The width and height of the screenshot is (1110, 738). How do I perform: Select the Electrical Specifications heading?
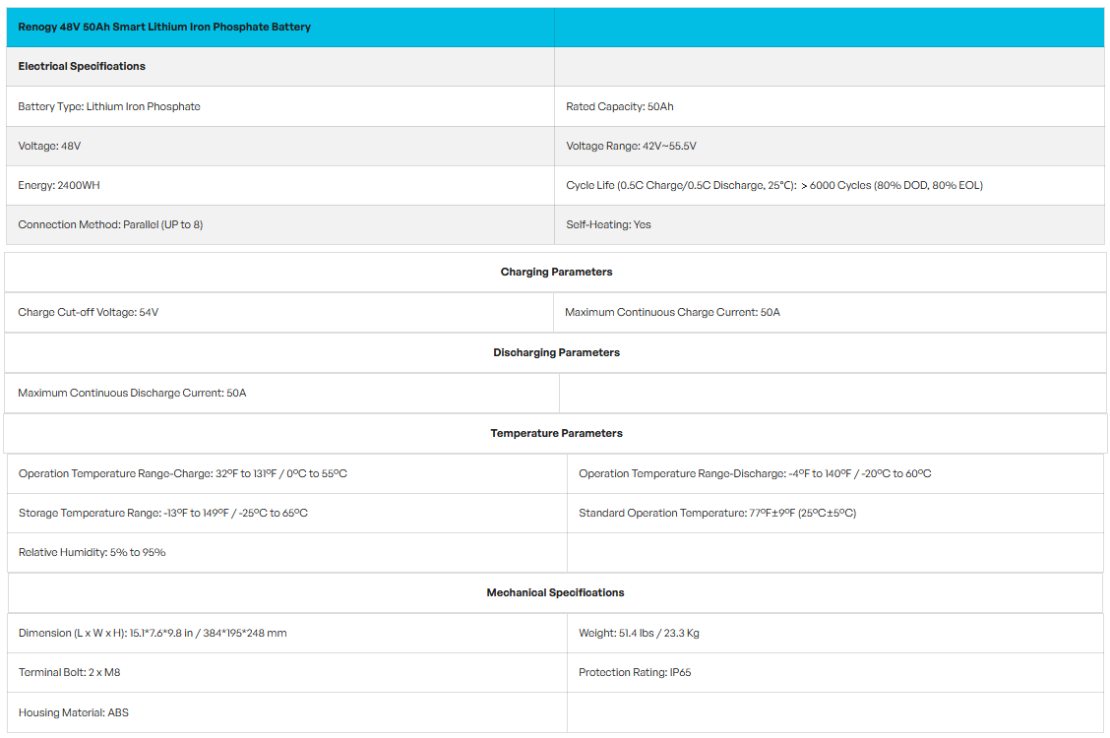click(82, 67)
